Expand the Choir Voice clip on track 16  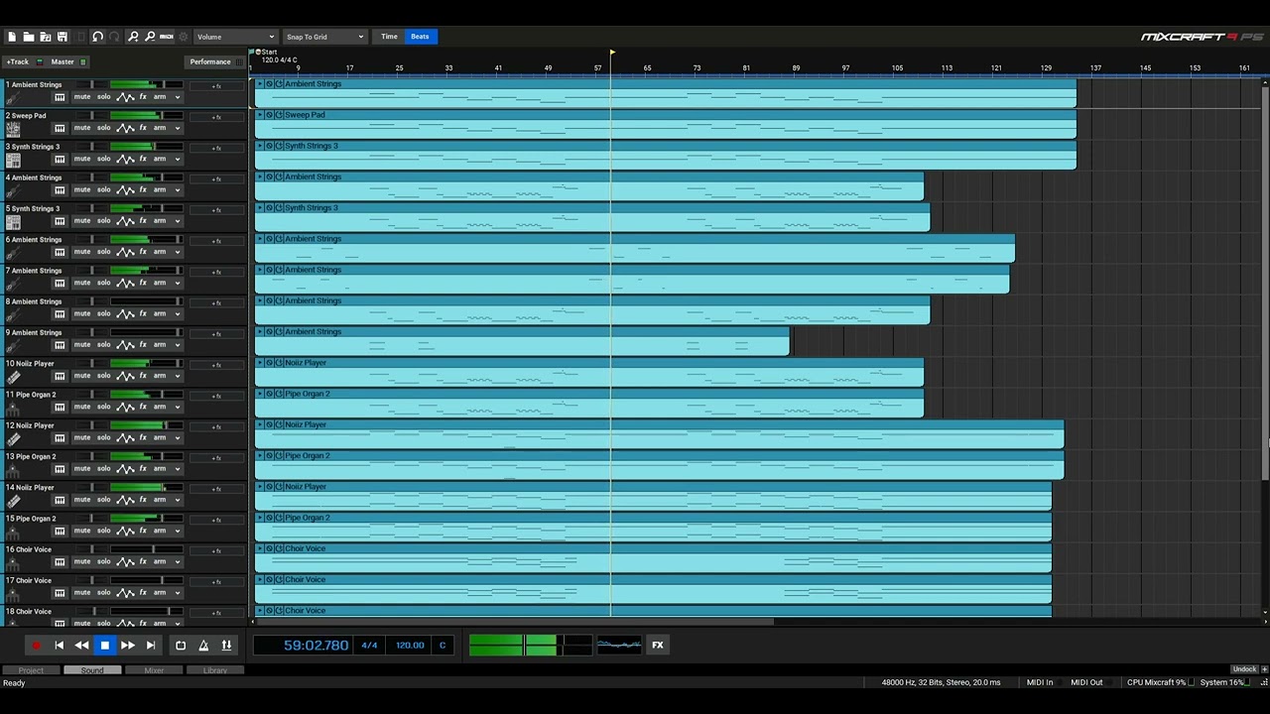click(x=260, y=548)
